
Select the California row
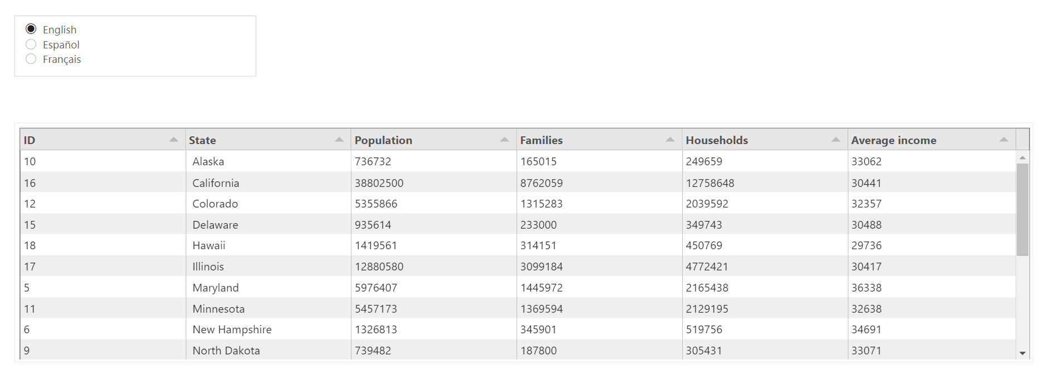(390, 182)
